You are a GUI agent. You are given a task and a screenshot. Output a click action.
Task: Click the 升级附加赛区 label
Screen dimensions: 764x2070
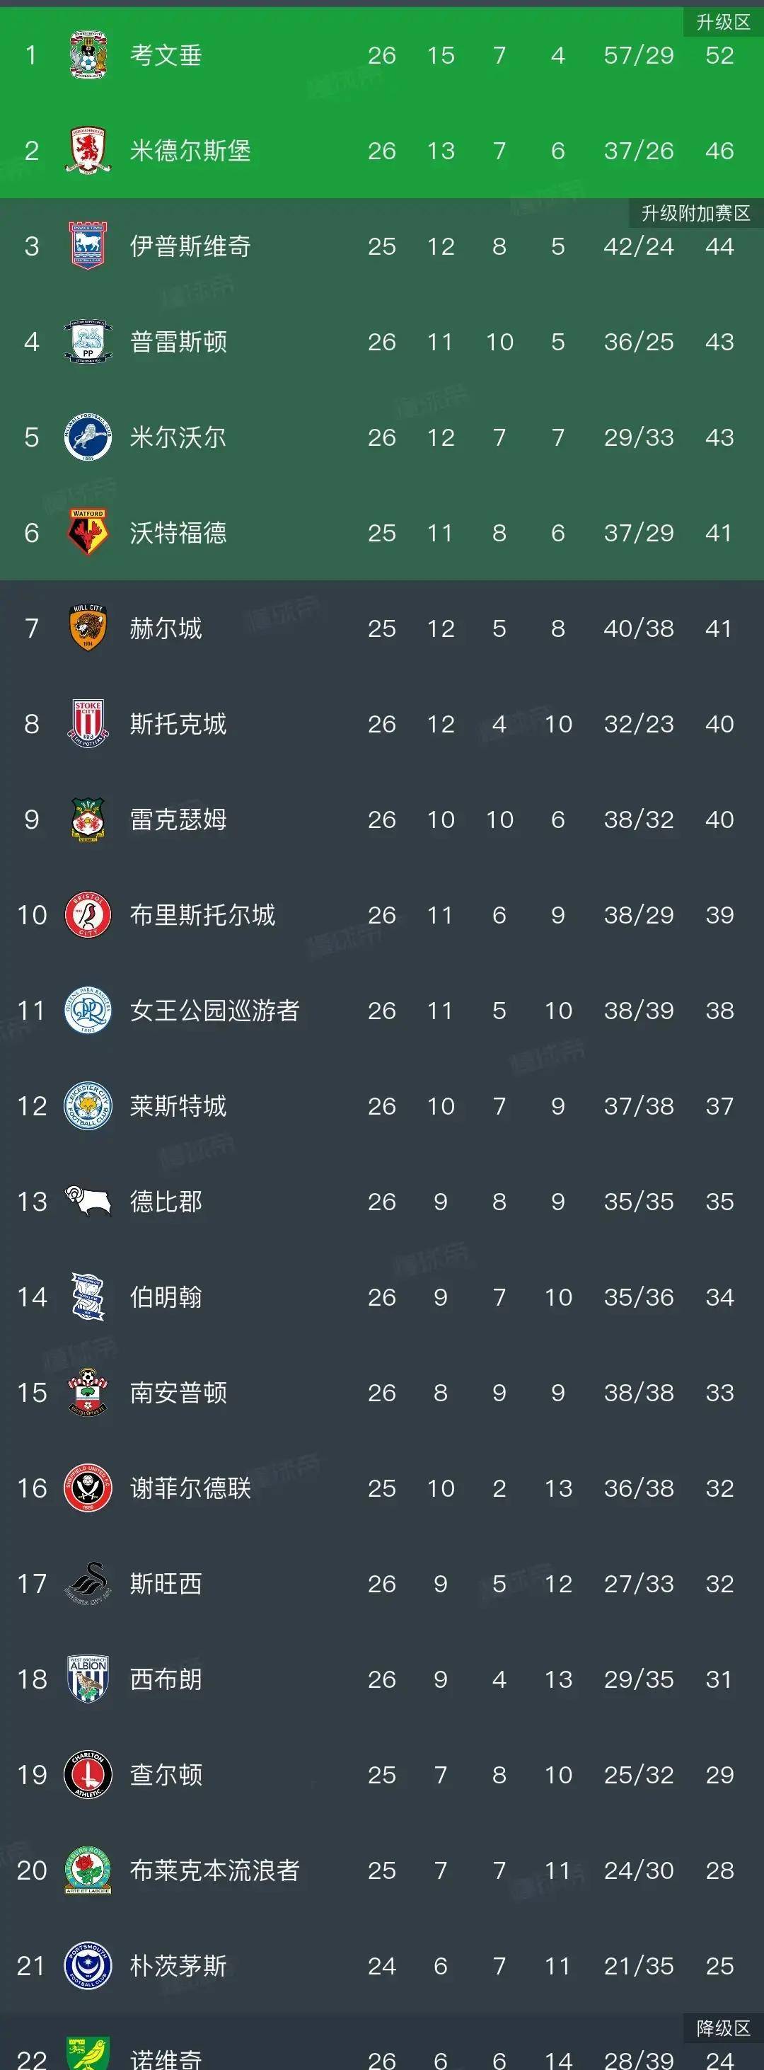[695, 213]
